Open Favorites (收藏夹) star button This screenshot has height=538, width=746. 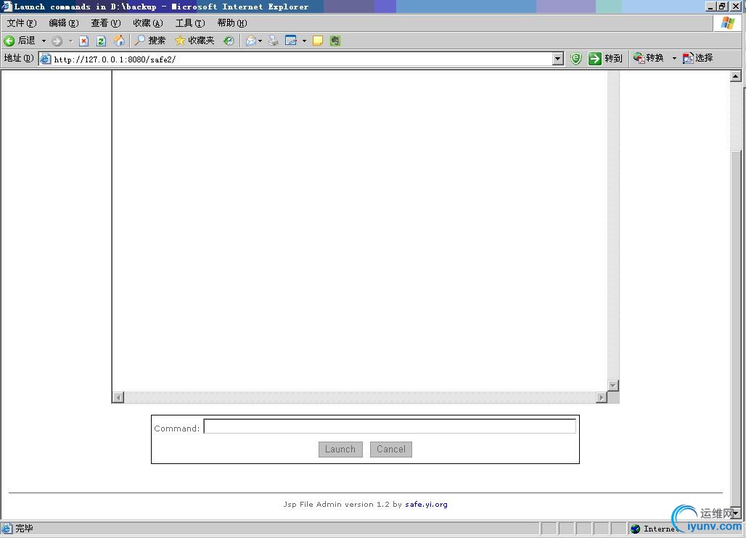point(194,41)
